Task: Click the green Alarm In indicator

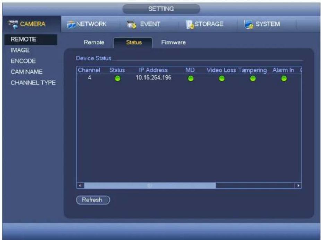Action: 284,79
